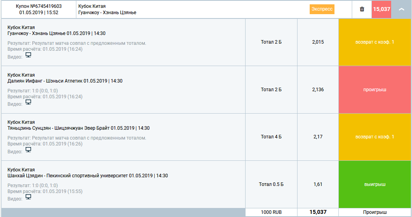This screenshot has height=217, width=412.
Task: Open video icon for Тяньцзинь Сунцзян match
Action: (28, 149)
